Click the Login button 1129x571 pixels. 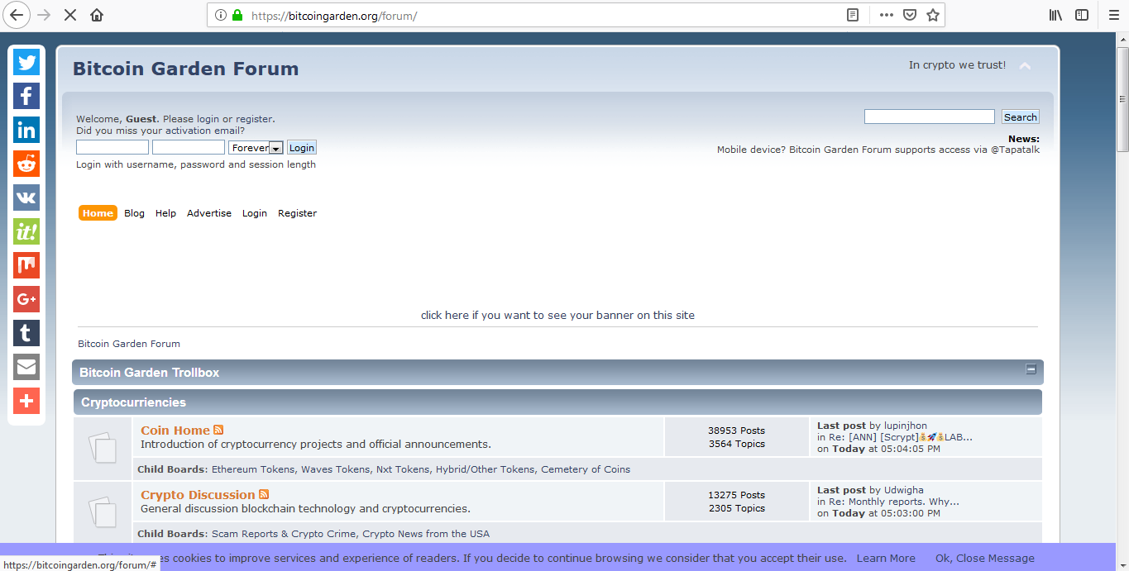(x=302, y=148)
